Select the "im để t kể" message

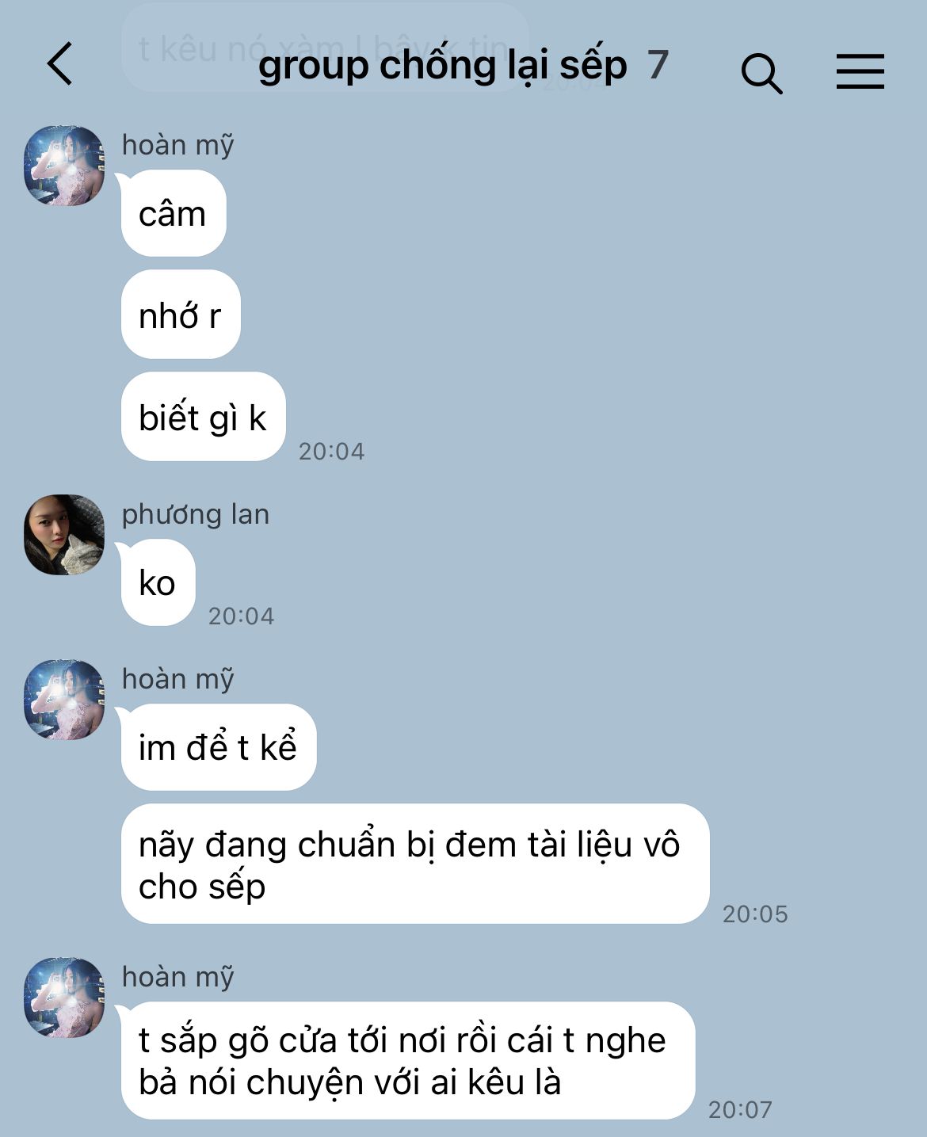tap(219, 747)
